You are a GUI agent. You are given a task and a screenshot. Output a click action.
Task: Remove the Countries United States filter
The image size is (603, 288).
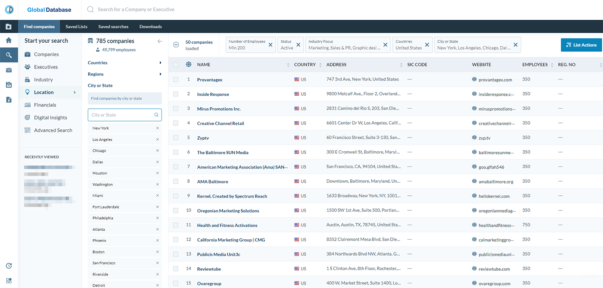pos(427,45)
